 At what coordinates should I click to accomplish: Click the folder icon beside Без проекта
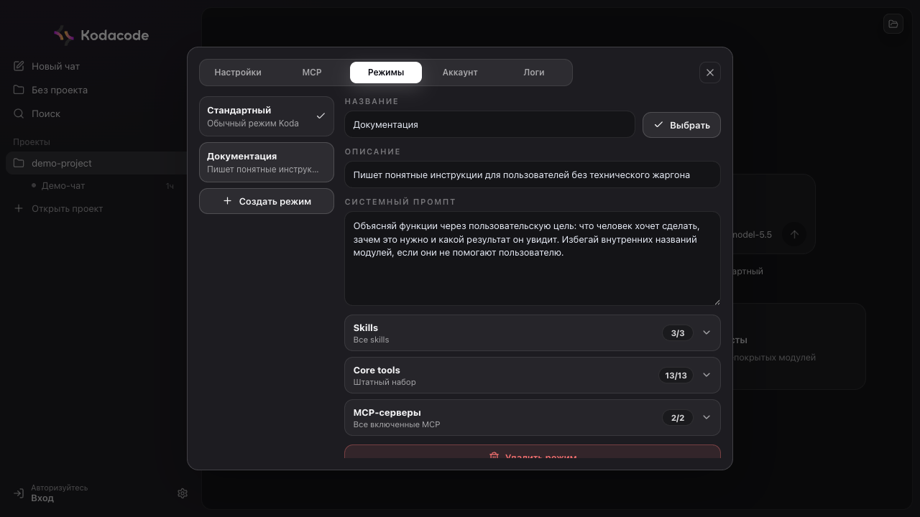[19, 90]
